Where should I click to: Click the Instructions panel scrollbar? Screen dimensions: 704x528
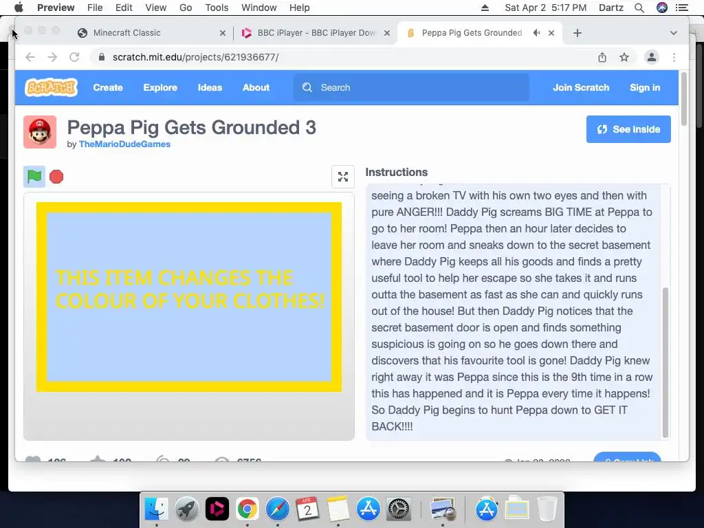point(665,362)
